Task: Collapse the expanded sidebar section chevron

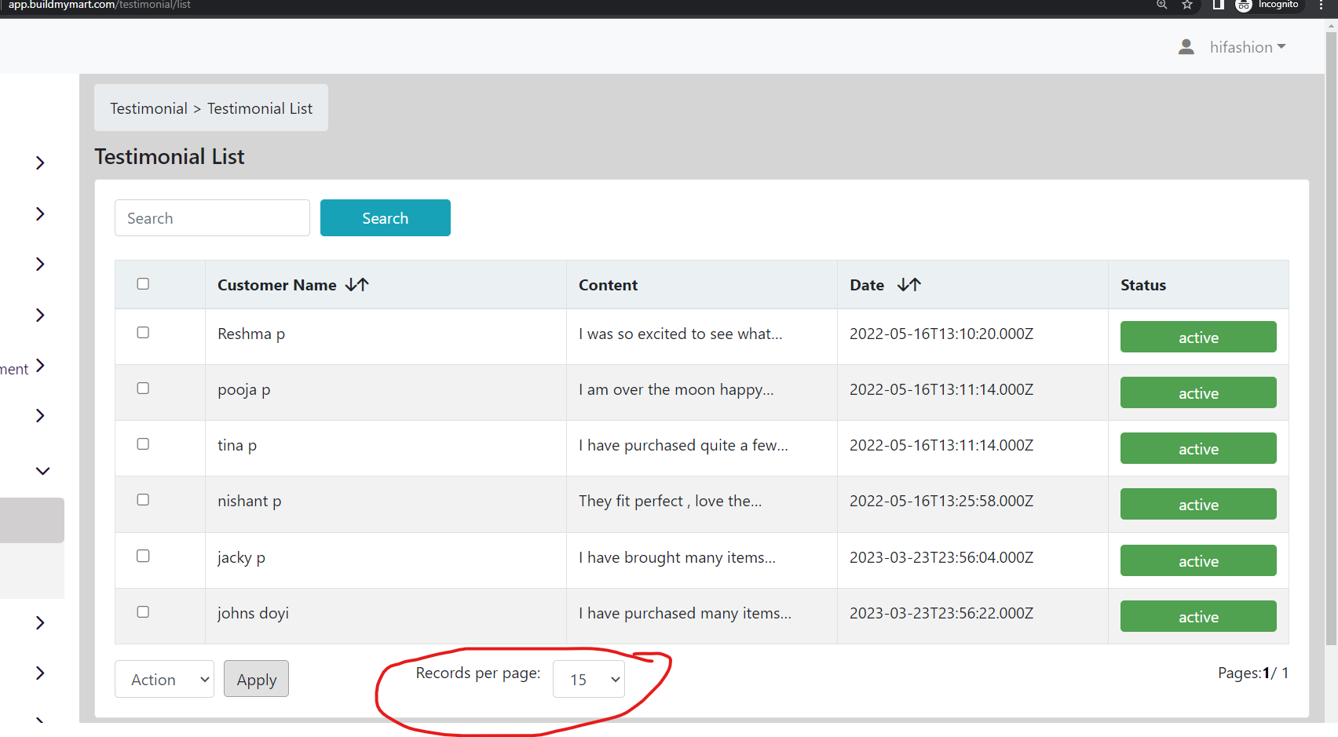Action: [x=42, y=471]
